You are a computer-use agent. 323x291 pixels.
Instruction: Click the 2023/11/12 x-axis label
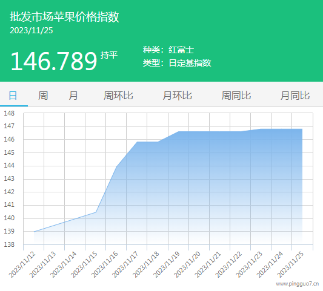[x=22, y=264]
